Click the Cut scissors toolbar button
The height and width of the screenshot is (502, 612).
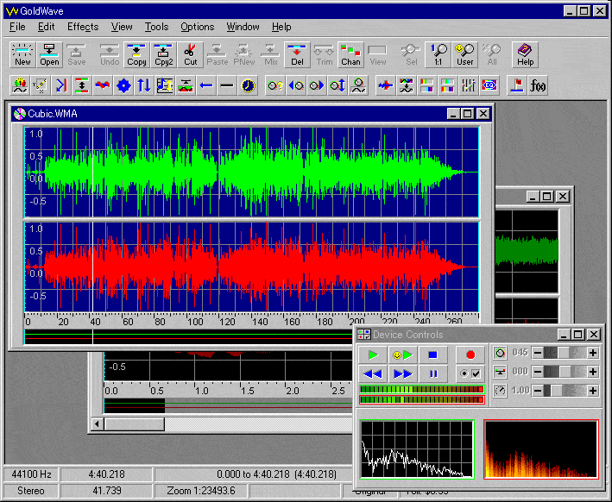pyautogui.click(x=191, y=54)
